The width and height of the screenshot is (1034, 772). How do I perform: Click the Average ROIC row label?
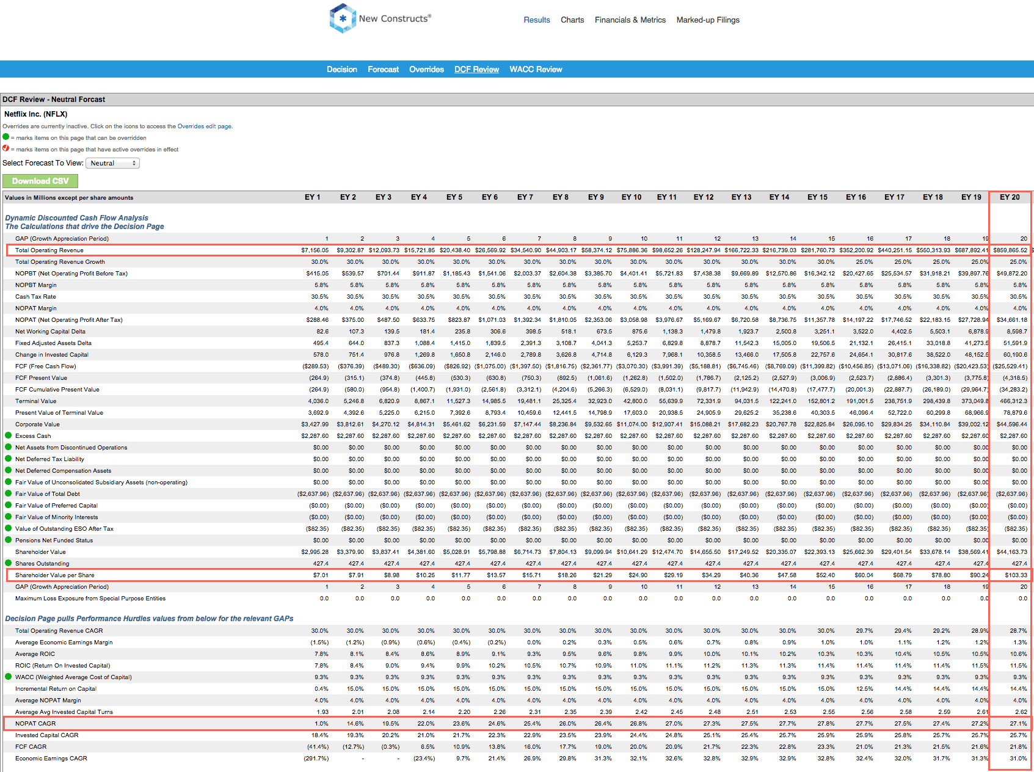pos(35,654)
